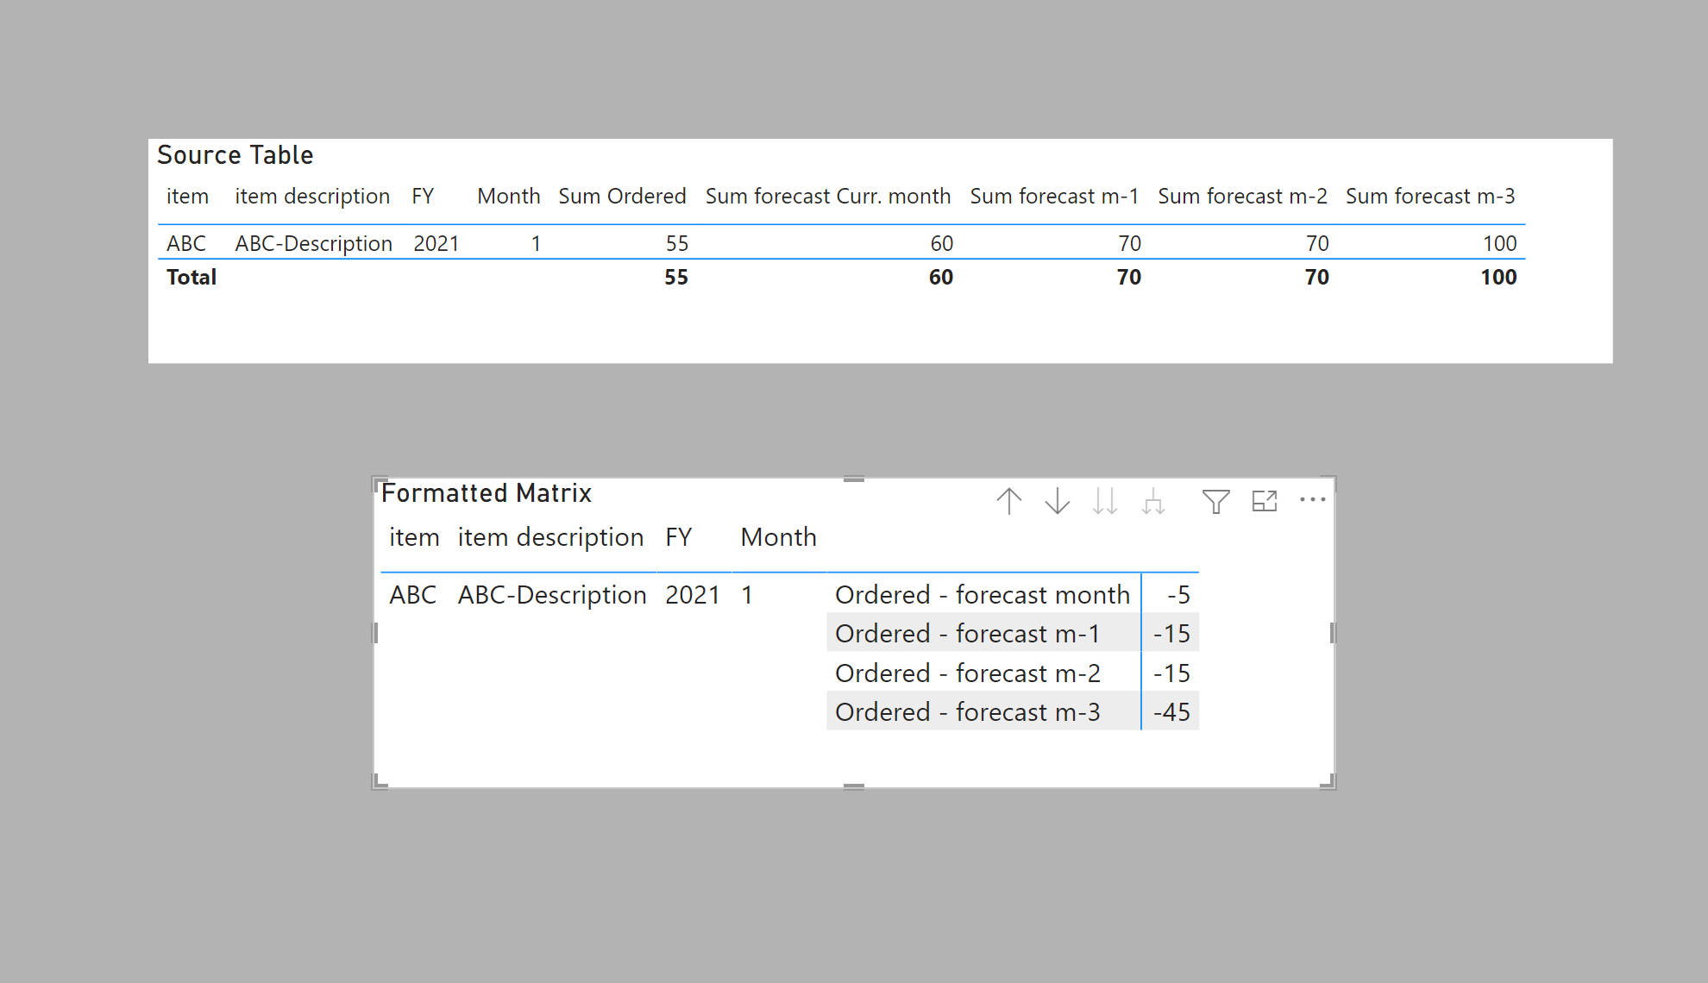Click the double-arrow next level icon
Viewport: 1708px width, 983px height.
point(1105,501)
